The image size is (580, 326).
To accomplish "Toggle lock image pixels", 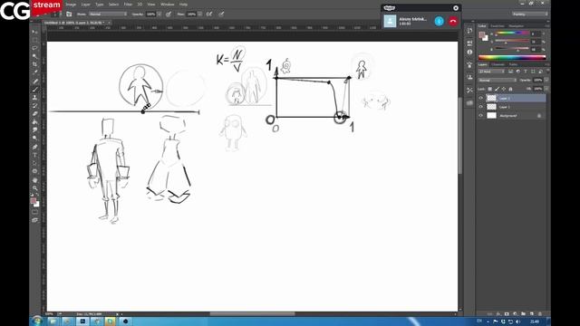I will point(497,89).
